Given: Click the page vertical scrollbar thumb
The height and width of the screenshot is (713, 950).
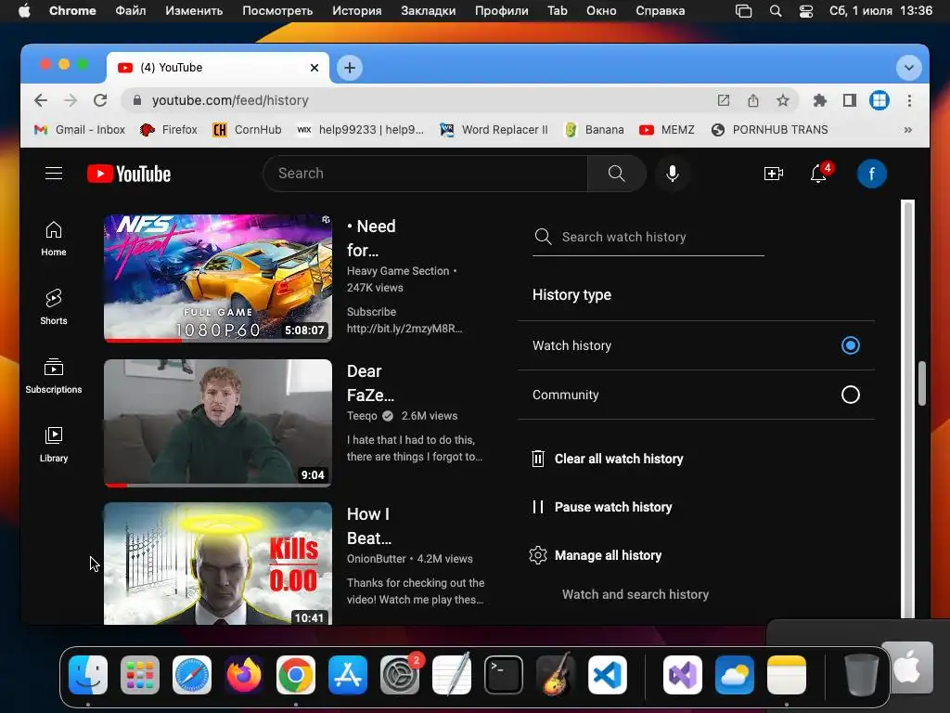Looking at the screenshot, I should [921, 383].
